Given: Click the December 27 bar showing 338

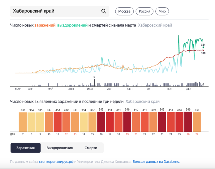Looking at the screenshot, I should point(197,122).
